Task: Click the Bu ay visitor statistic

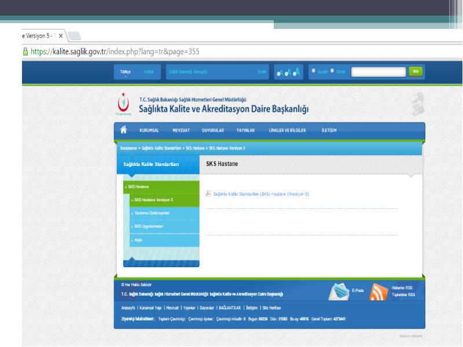Action: pos(299,319)
